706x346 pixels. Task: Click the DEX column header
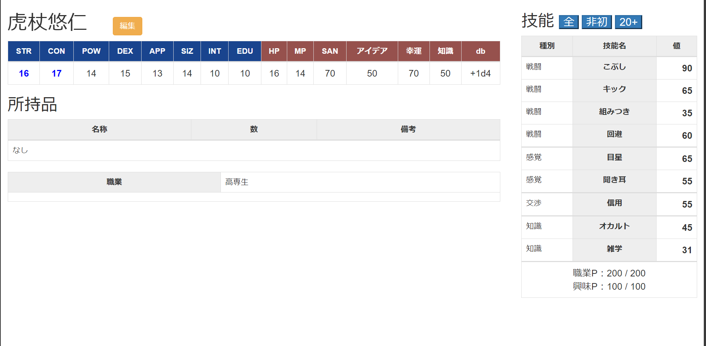pos(125,51)
